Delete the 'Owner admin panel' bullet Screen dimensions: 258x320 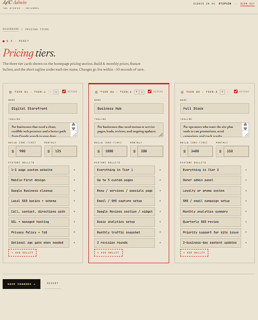tap(246, 180)
